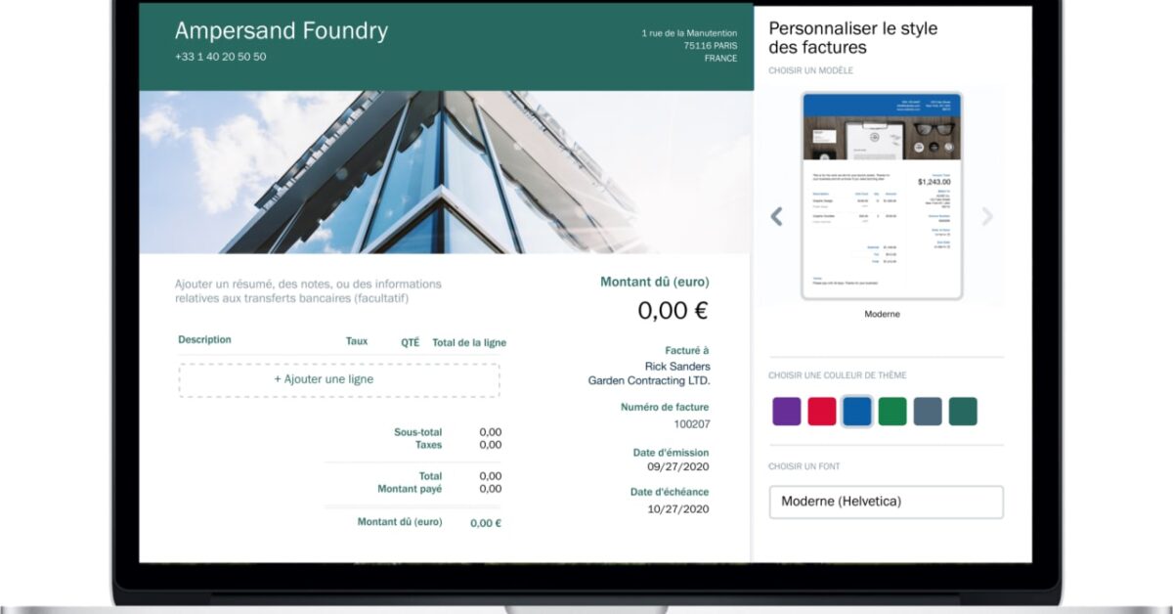Pick the dark teal theme color
This screenshot has width=1173, height=614.
pos(963,412)
